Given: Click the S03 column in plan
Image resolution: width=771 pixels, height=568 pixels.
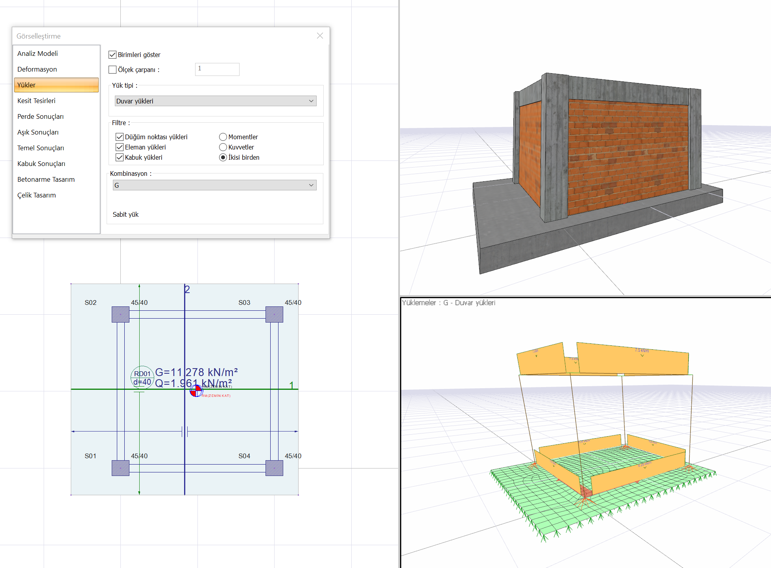Looking at the screenshot, I should tap(274, 314).
